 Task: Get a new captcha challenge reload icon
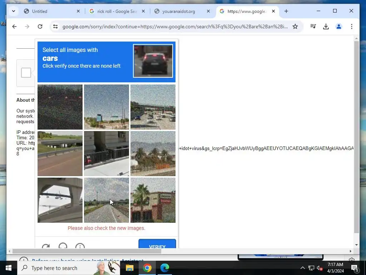tap(46, 246)
